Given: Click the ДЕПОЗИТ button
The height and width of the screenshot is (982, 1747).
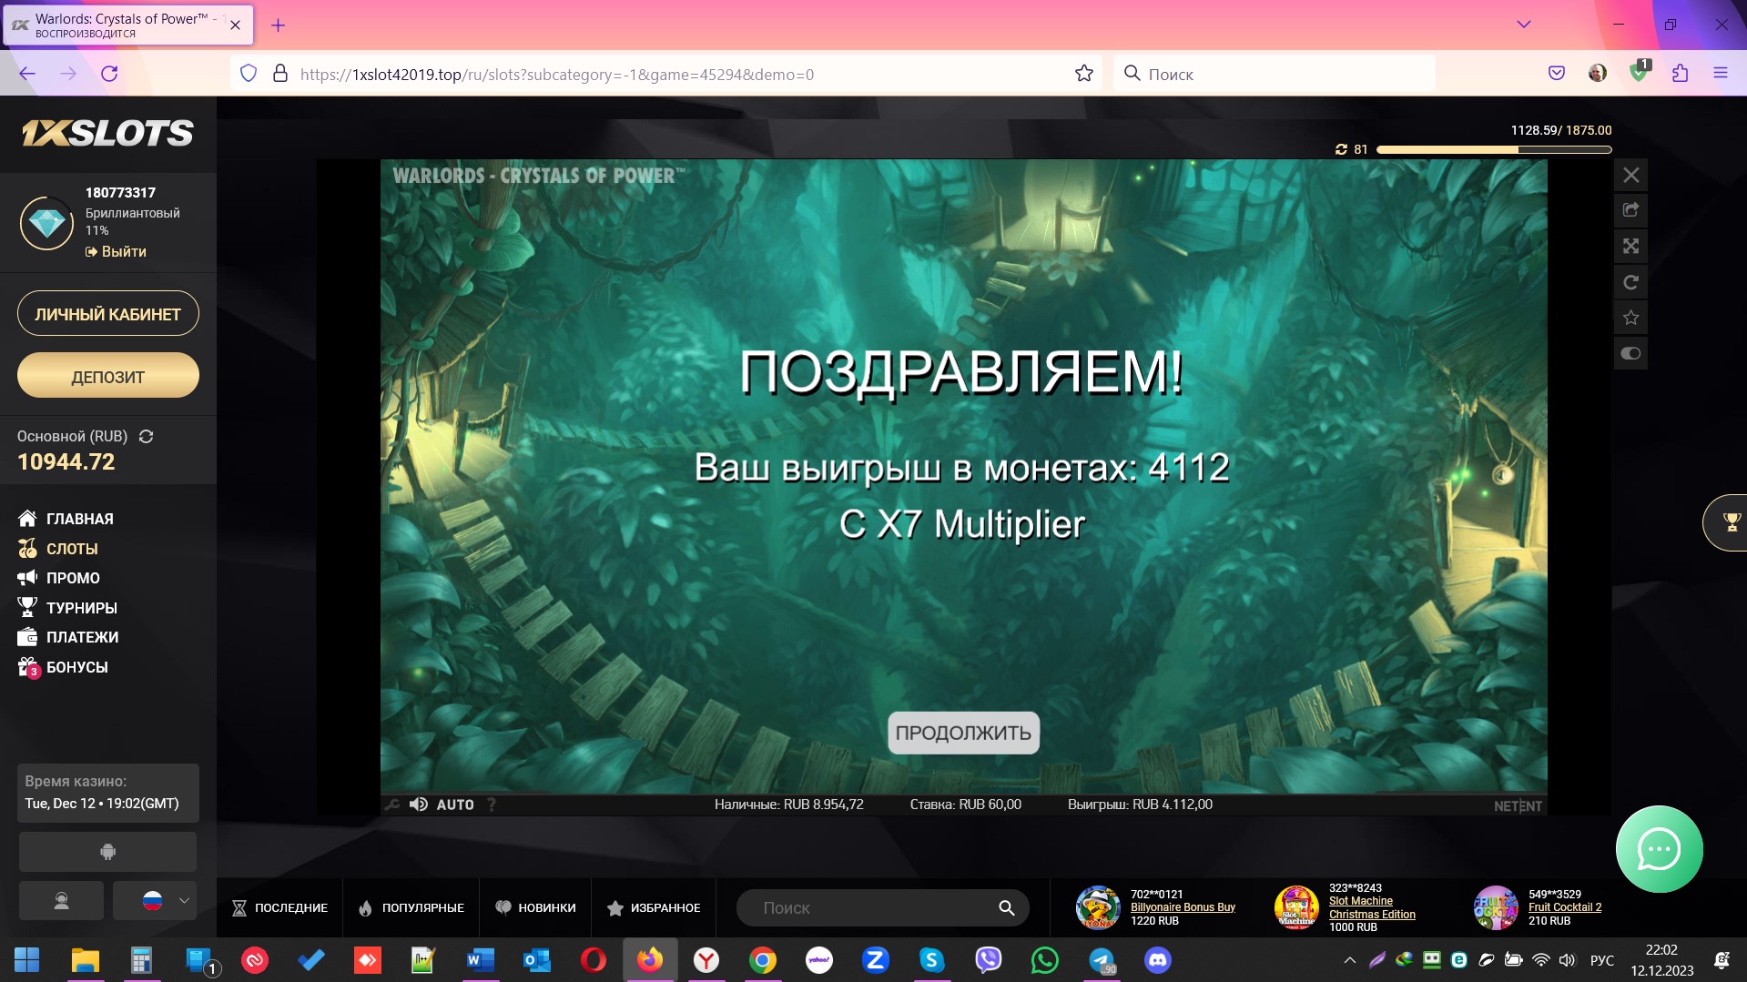Looking at the screenshot, I should [107, 376].
